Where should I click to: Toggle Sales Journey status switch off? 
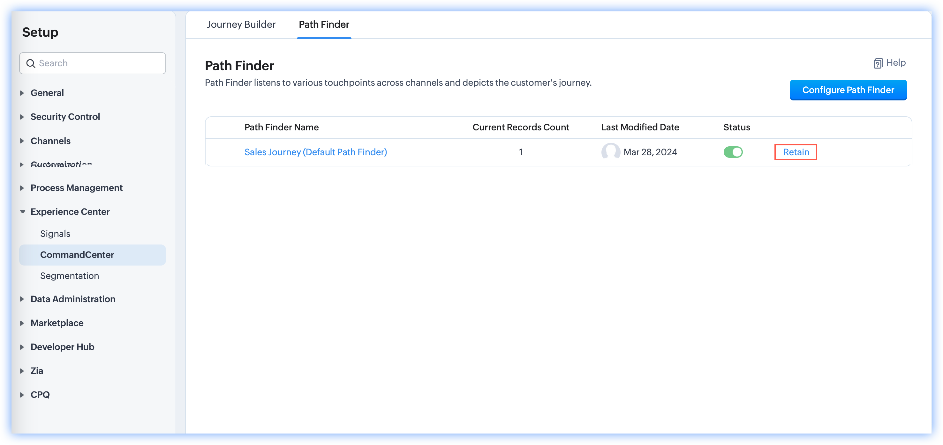(733, 152)
